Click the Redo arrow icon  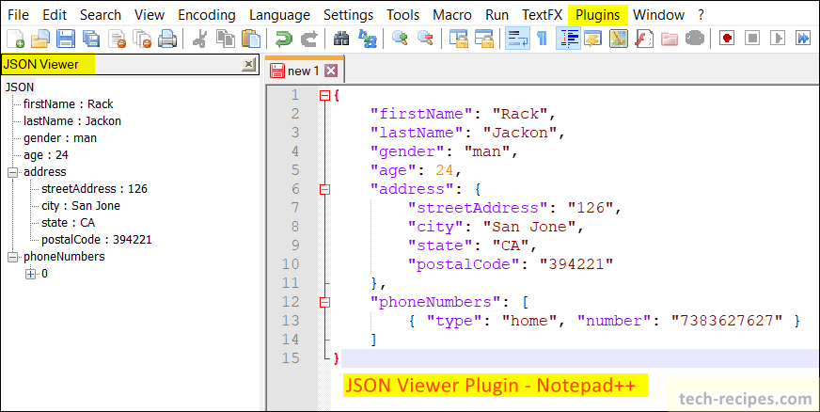pyautogui.click(x=309, y=39)
